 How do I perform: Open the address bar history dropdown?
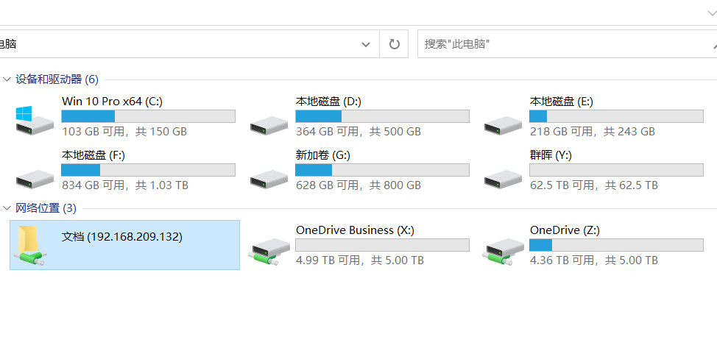pos(366,44)
